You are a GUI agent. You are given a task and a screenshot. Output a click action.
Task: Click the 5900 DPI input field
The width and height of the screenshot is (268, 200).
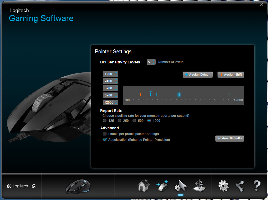110,95
